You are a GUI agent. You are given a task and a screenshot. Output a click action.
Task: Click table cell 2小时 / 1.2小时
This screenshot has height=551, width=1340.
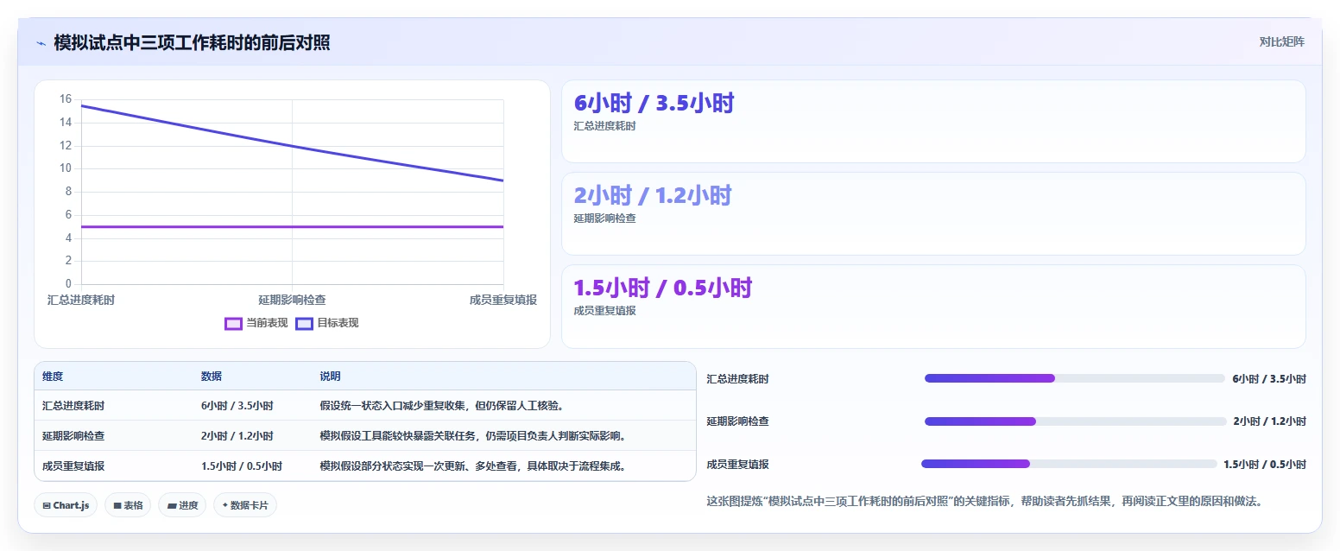point(237,436)
